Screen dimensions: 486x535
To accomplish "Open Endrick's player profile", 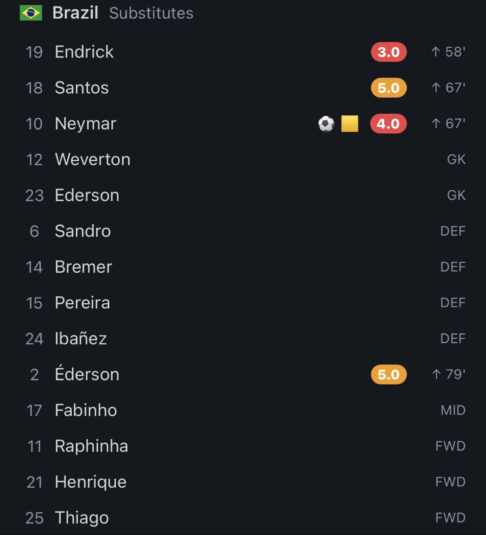I will (x=243, y=52).
